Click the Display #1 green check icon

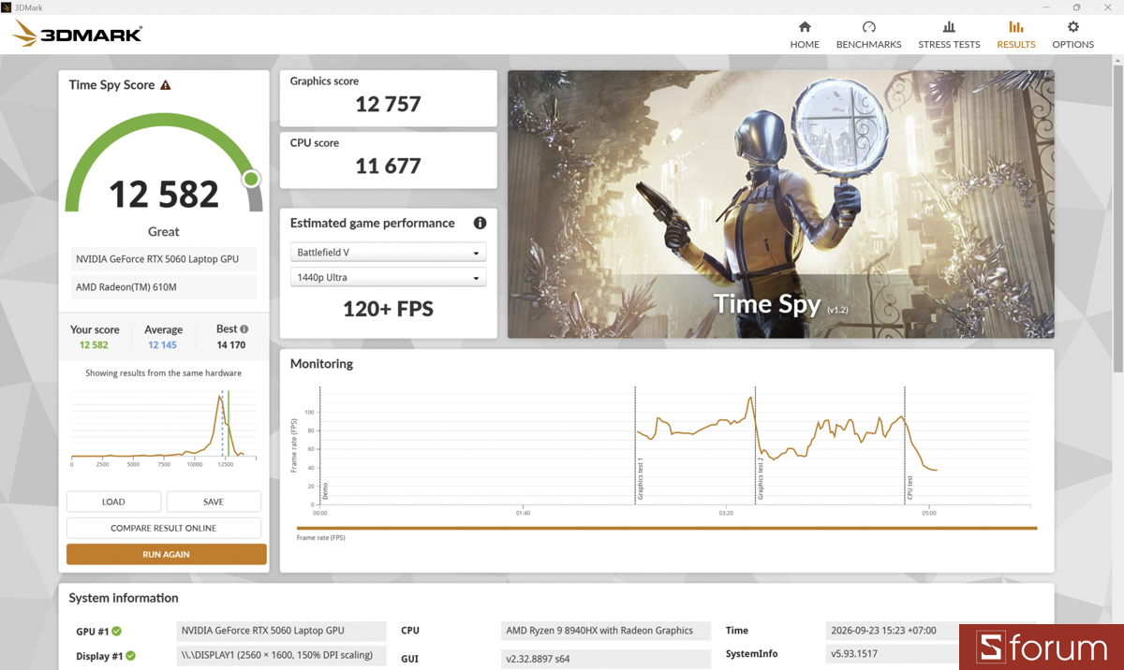(130, 656)
